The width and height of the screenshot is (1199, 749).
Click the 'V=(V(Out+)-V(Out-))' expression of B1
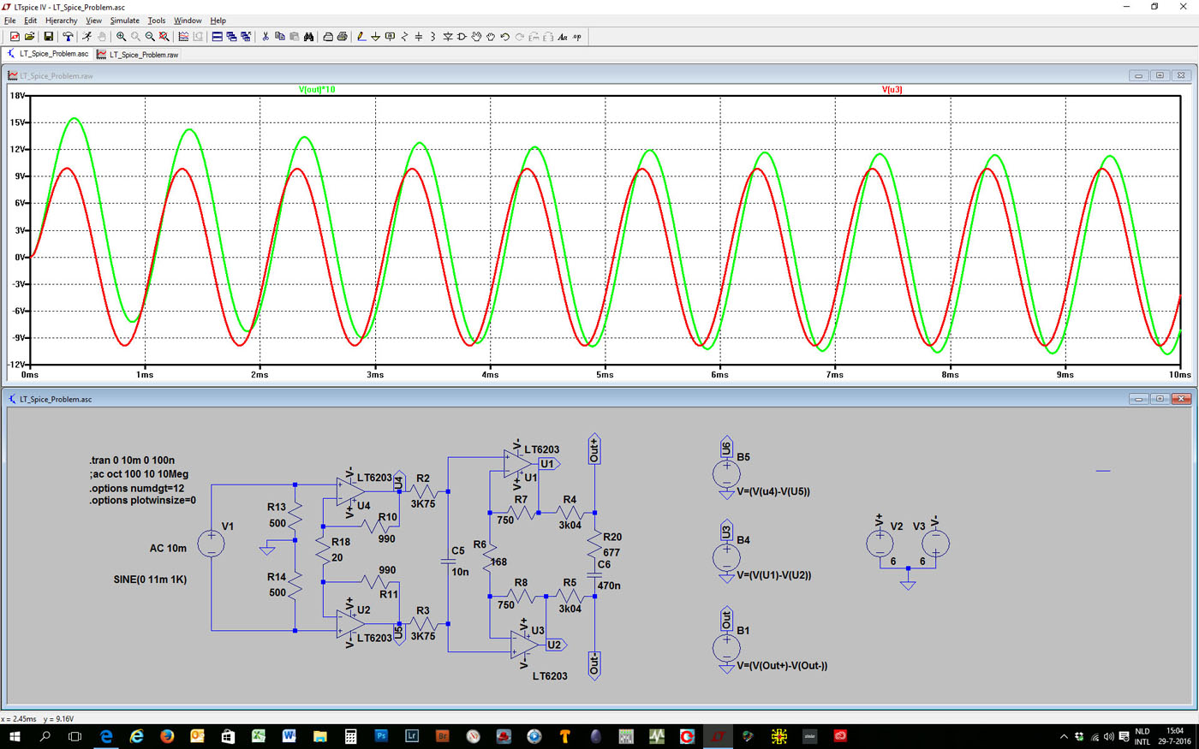782,666
